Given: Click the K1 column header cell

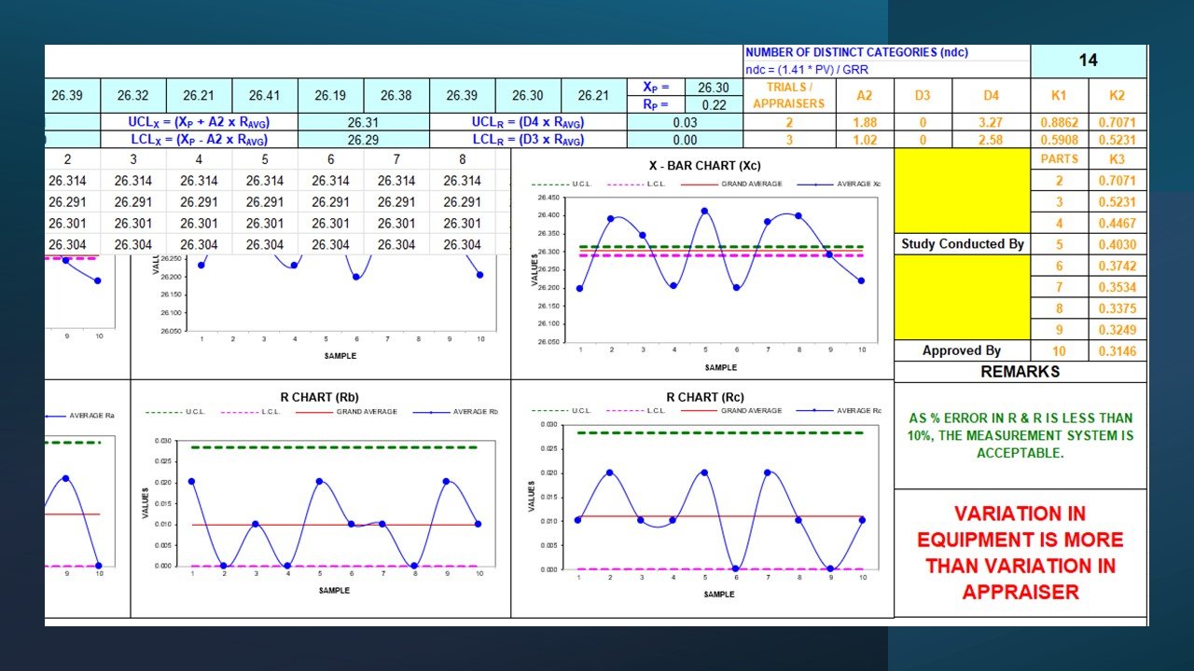Looking at the screenshot, I should tap(1059, 95).
